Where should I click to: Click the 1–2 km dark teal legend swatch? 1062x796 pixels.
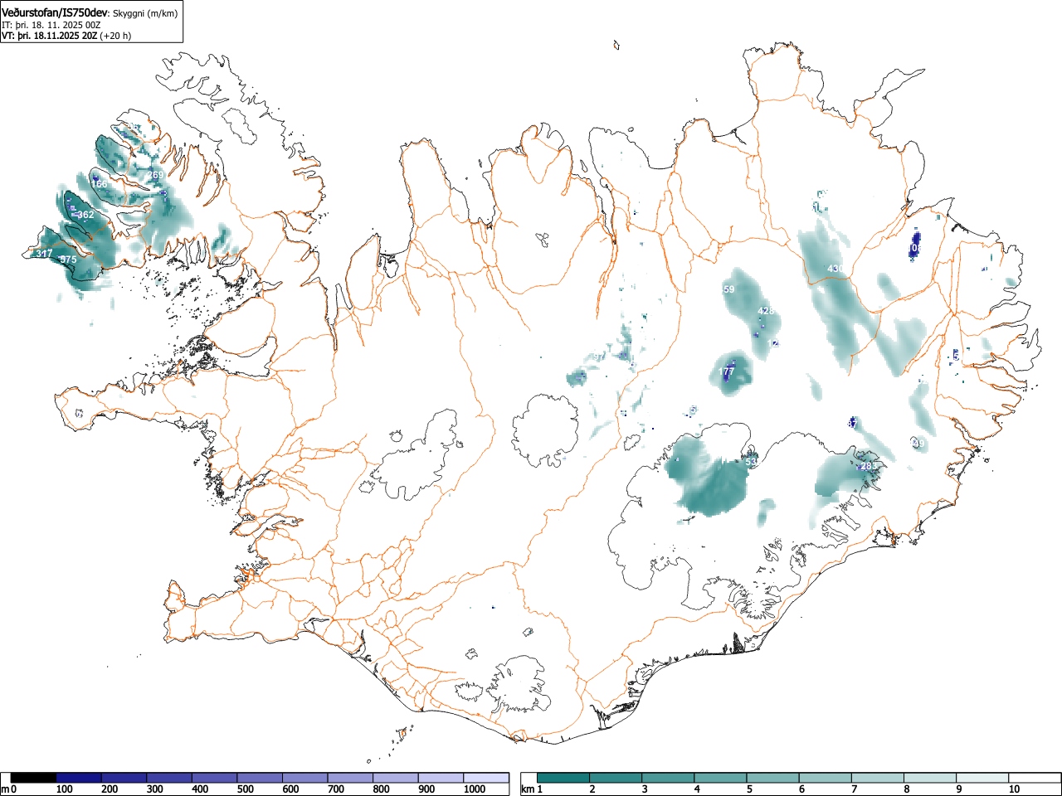pos(564,778)
